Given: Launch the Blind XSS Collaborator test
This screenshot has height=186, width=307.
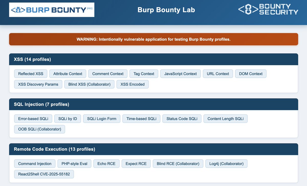Looking at the screenshot, I should (x=89, y=84).
